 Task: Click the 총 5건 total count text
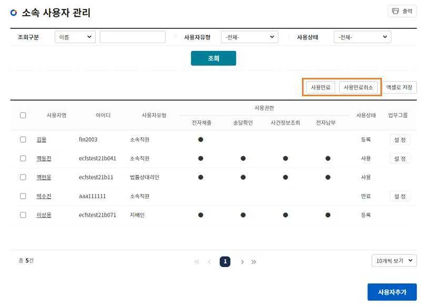pyautogui.click(x=26, y=261)
